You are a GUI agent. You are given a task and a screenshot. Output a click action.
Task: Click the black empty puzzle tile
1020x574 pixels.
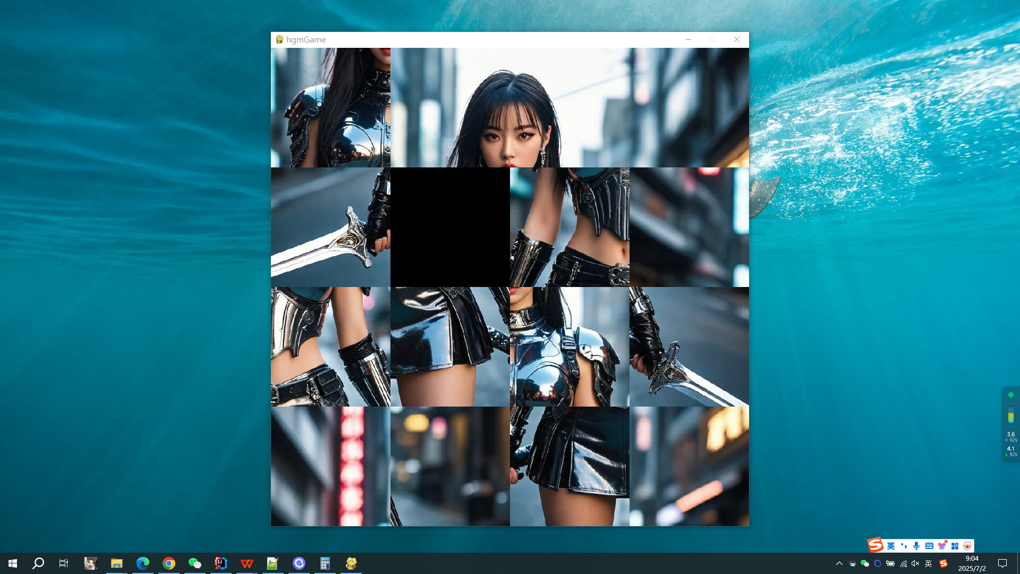[449, 226]
